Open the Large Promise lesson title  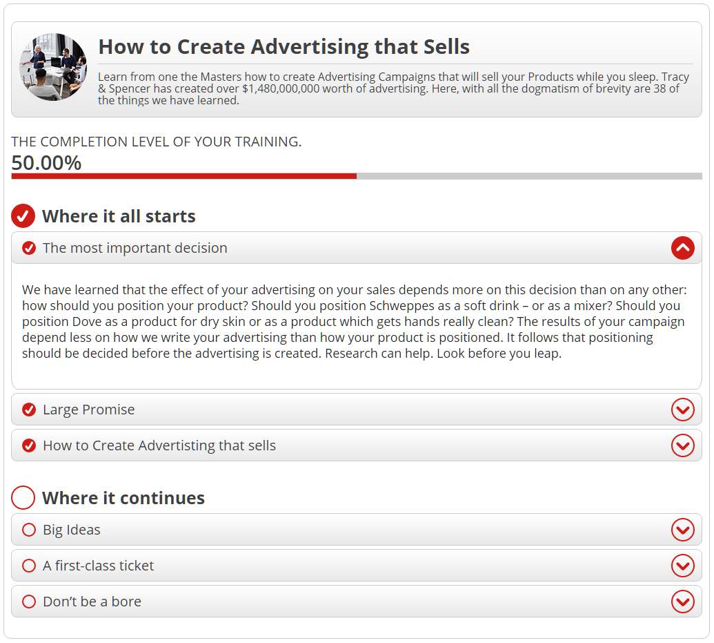pos(89,410)
